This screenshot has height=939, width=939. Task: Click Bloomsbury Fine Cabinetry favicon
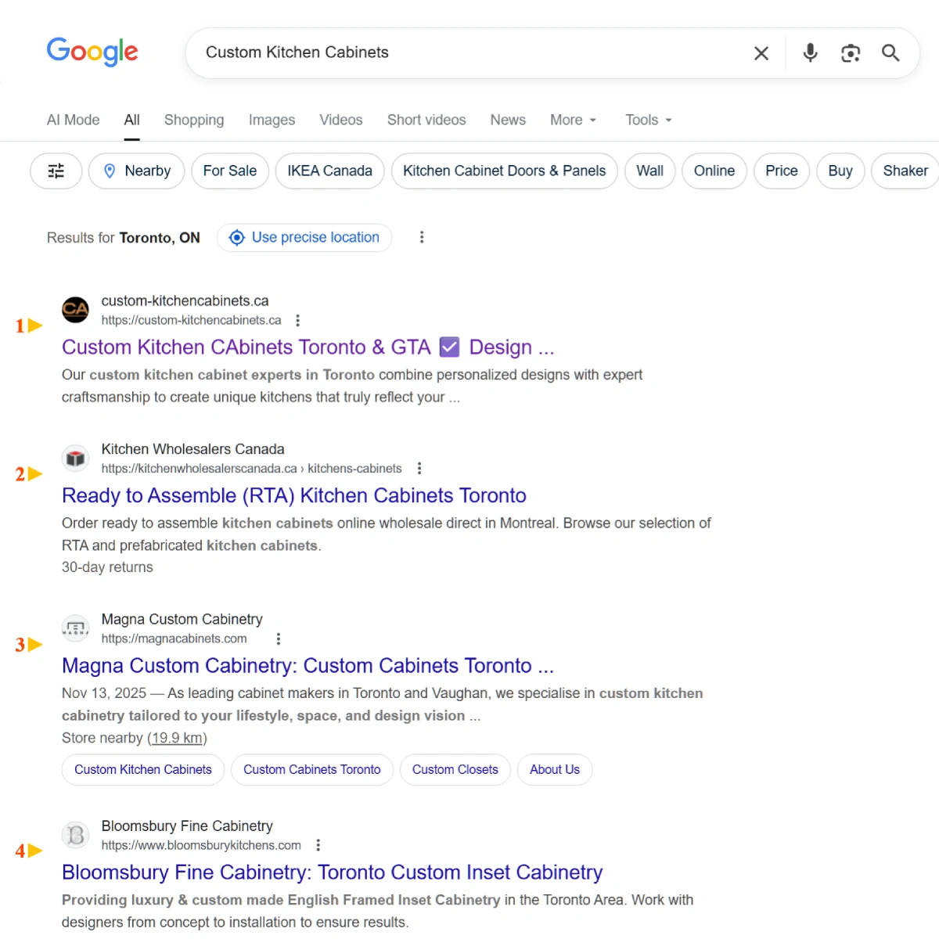(75, 835)
